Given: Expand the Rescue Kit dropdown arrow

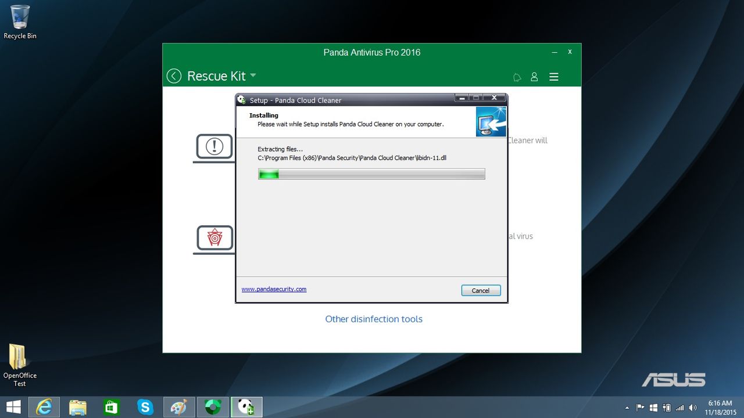Looking at the screenshot, I should pos(253,75).
